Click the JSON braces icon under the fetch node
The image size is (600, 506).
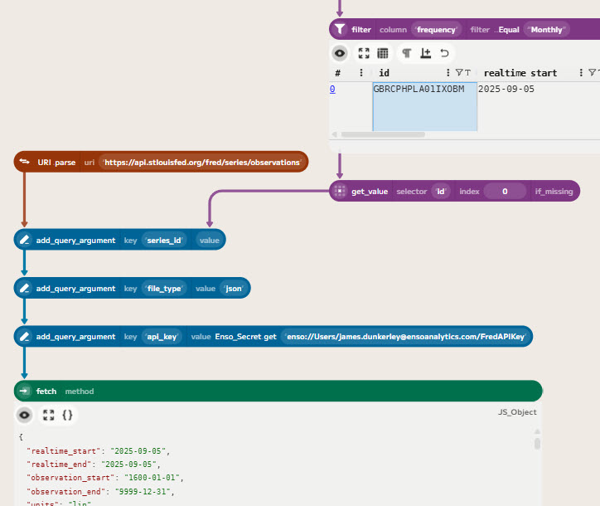[69, 414]
